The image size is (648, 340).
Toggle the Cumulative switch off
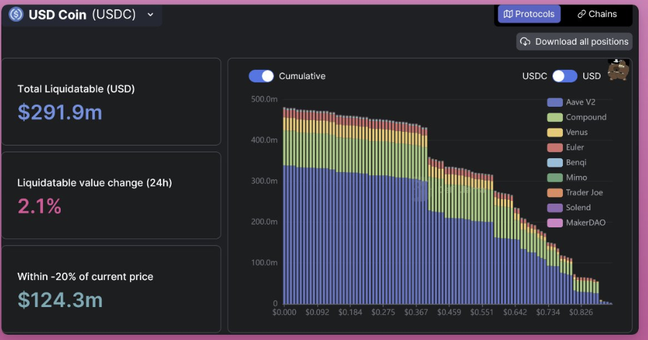(x=261, y=76)
